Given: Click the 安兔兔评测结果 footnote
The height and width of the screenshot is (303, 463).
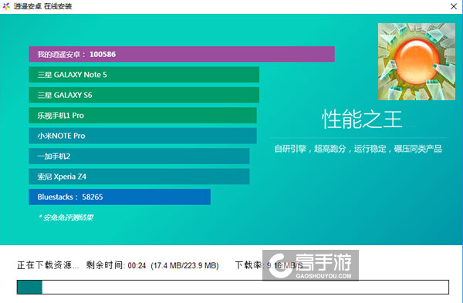Looking at the screenshot, I should coord(66,217).
